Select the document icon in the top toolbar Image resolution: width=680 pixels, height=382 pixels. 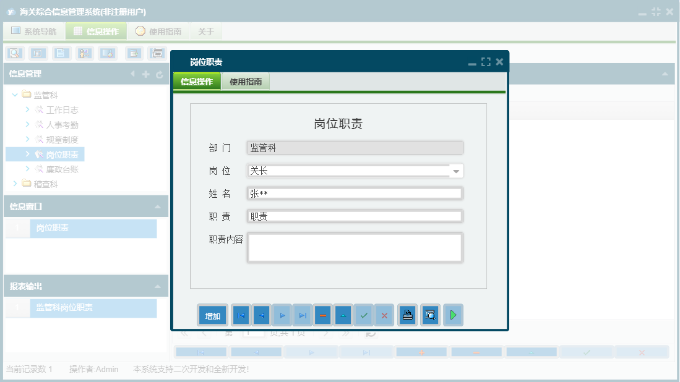(61, 53)
